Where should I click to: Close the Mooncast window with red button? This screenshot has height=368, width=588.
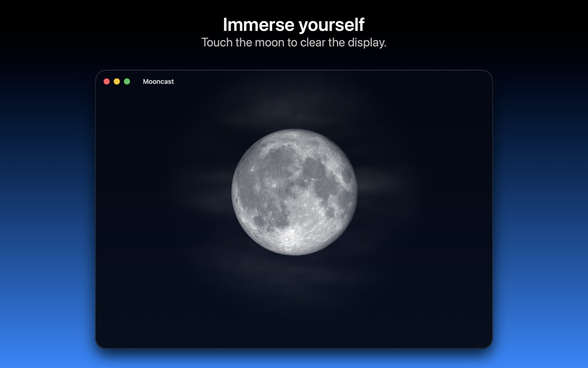107,81
